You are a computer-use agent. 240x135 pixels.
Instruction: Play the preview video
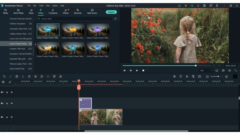pos(137,70)
